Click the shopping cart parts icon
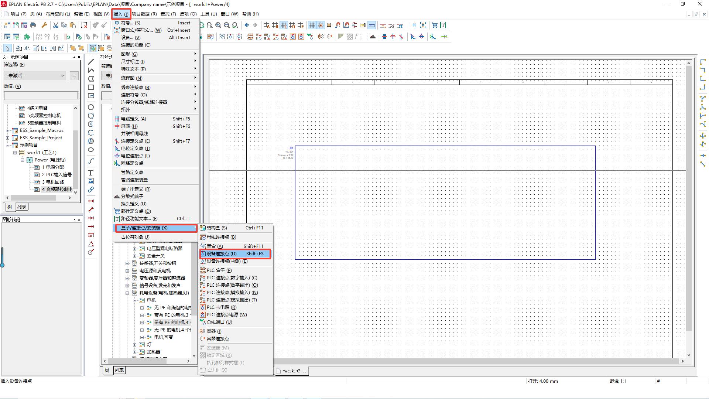This screenshot has width=709, height=399. 435,25
